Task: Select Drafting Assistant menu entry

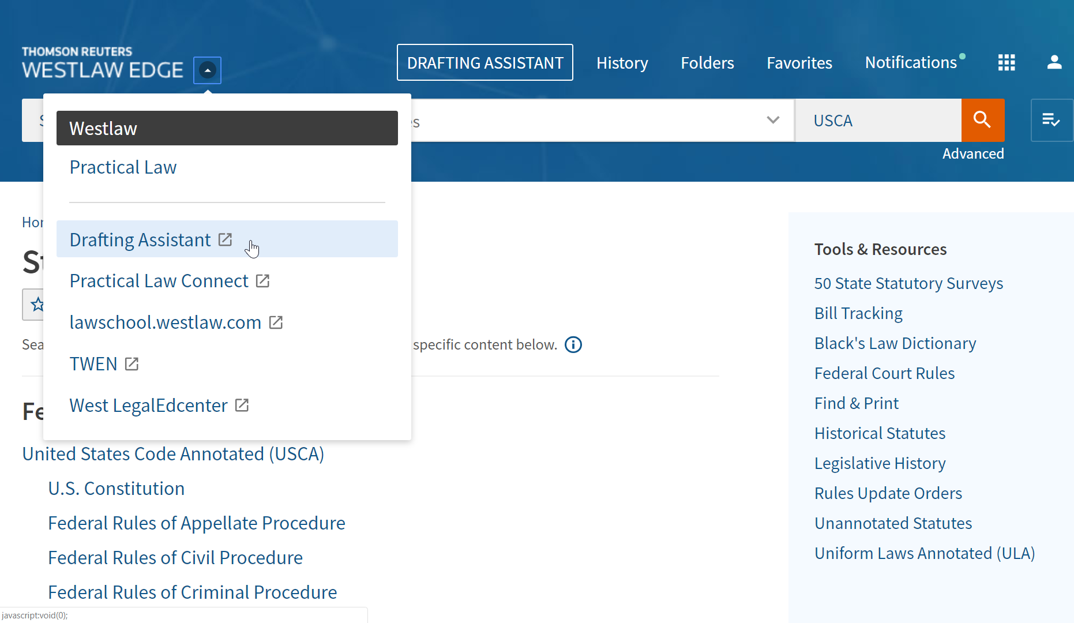Action: 227,239
